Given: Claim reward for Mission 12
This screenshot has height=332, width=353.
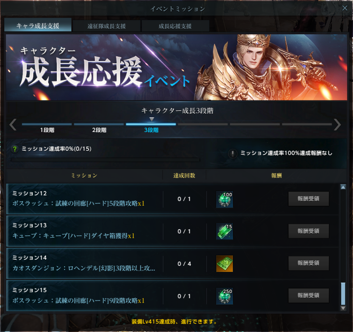Looking at the screenshot, I should (308, 199).
